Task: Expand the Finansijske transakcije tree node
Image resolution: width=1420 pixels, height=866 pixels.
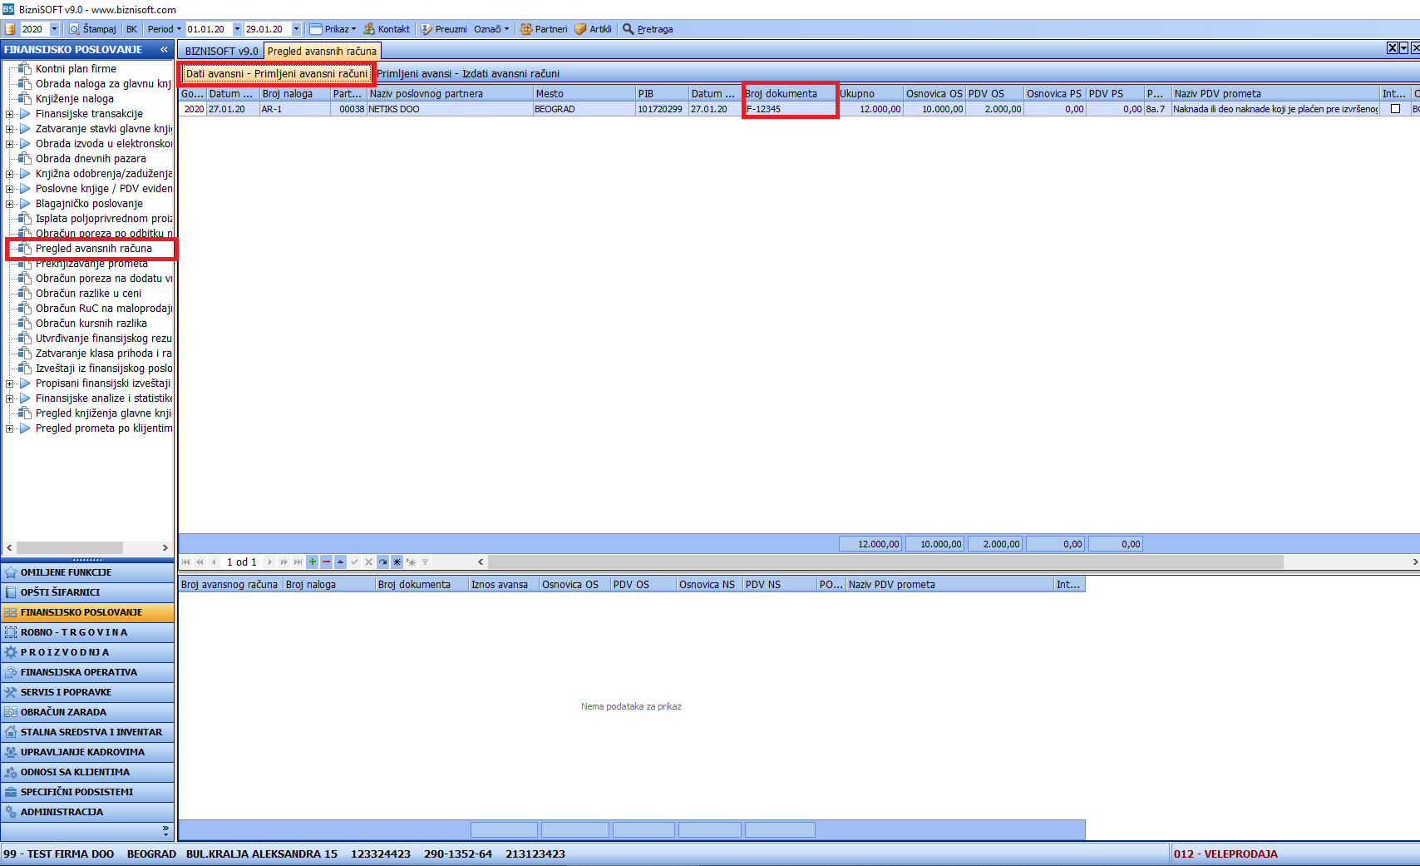Action: [x=9, y=114]
